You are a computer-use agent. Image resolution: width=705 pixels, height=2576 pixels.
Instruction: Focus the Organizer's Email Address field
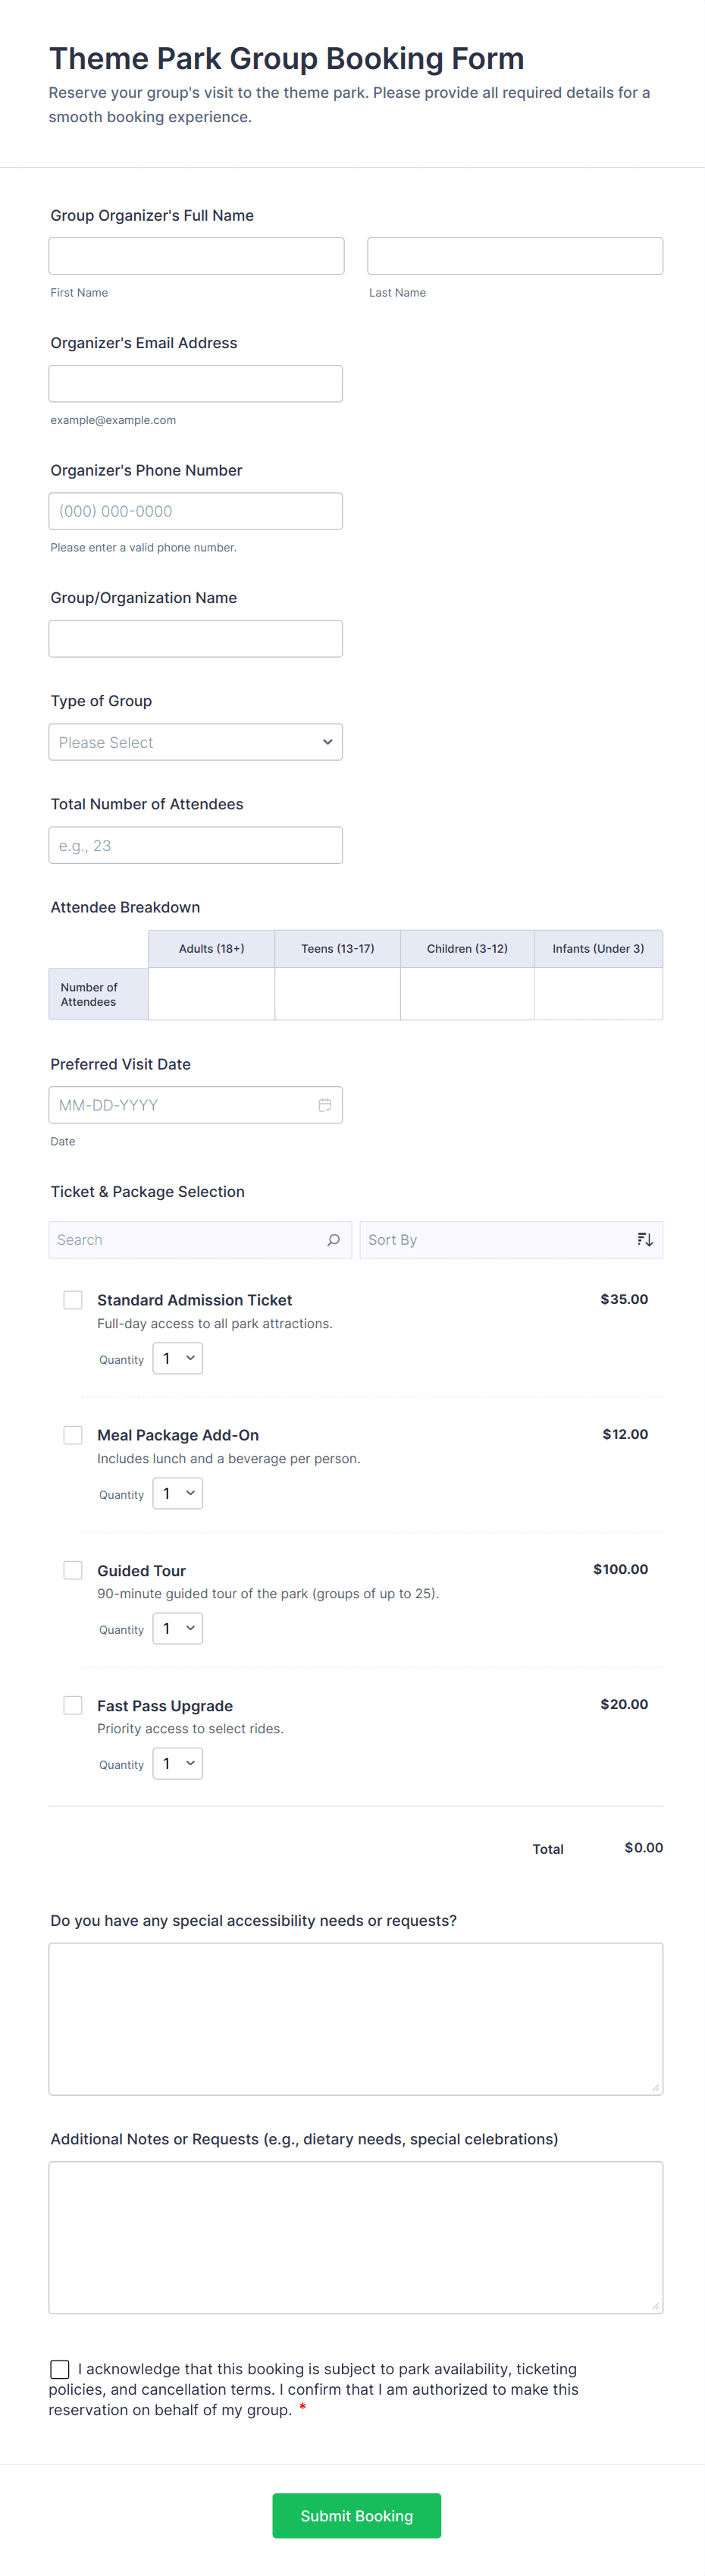click(196, 384)
